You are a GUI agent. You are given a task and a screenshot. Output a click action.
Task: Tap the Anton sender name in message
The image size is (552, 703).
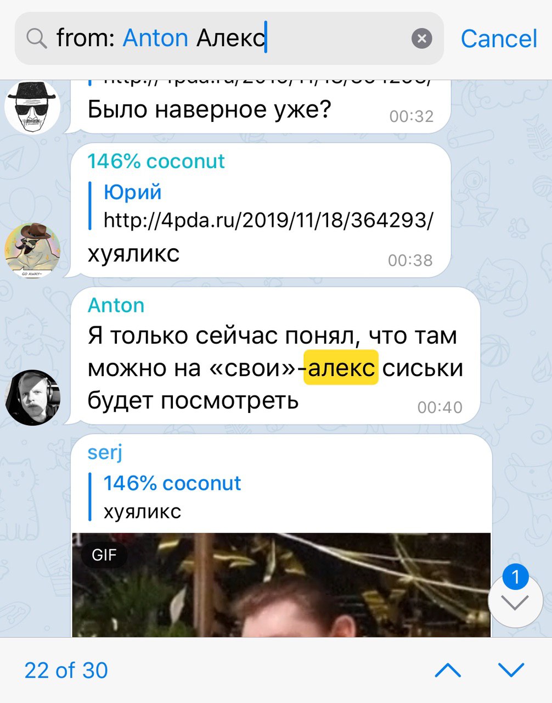(116, 305)
